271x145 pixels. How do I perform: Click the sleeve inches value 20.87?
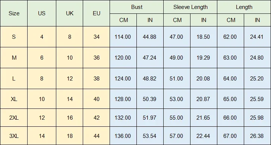[x=204, y=99]
